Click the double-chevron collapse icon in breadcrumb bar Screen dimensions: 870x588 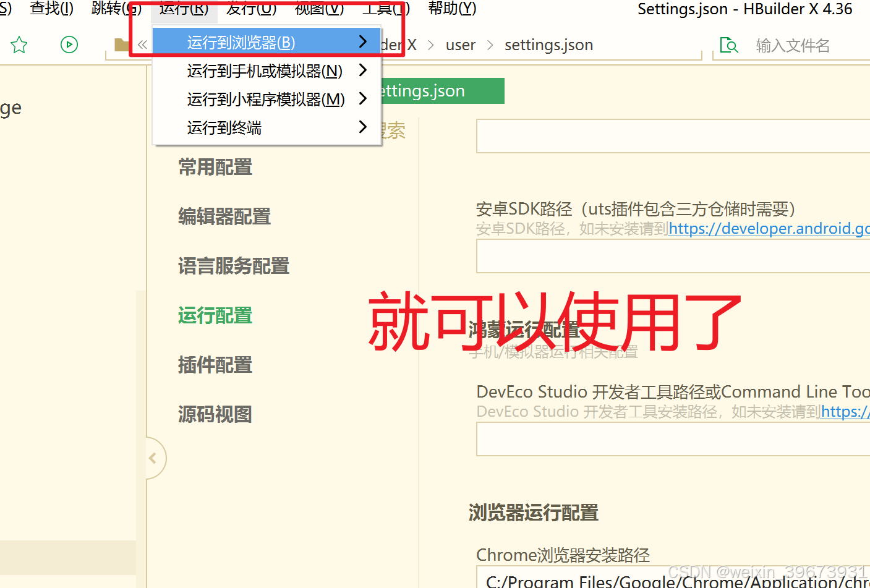click(142, 44)
